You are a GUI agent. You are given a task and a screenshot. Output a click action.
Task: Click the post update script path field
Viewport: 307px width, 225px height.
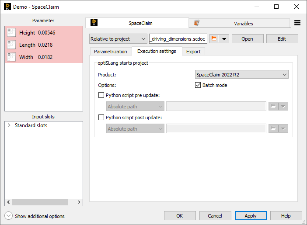pyautogui.click(x=216, y=128)
